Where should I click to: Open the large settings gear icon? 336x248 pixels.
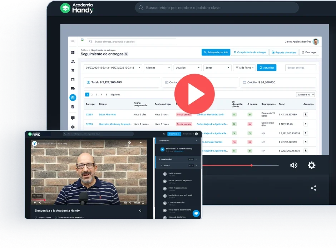pos(312,165)
